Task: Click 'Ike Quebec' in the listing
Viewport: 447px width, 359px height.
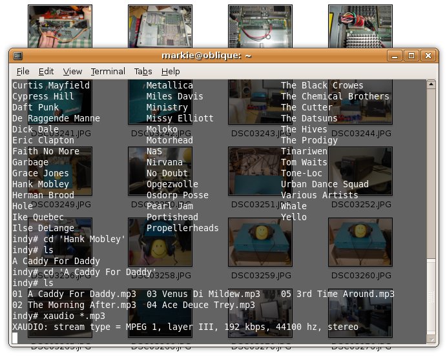Action: (x=38, y=217)
